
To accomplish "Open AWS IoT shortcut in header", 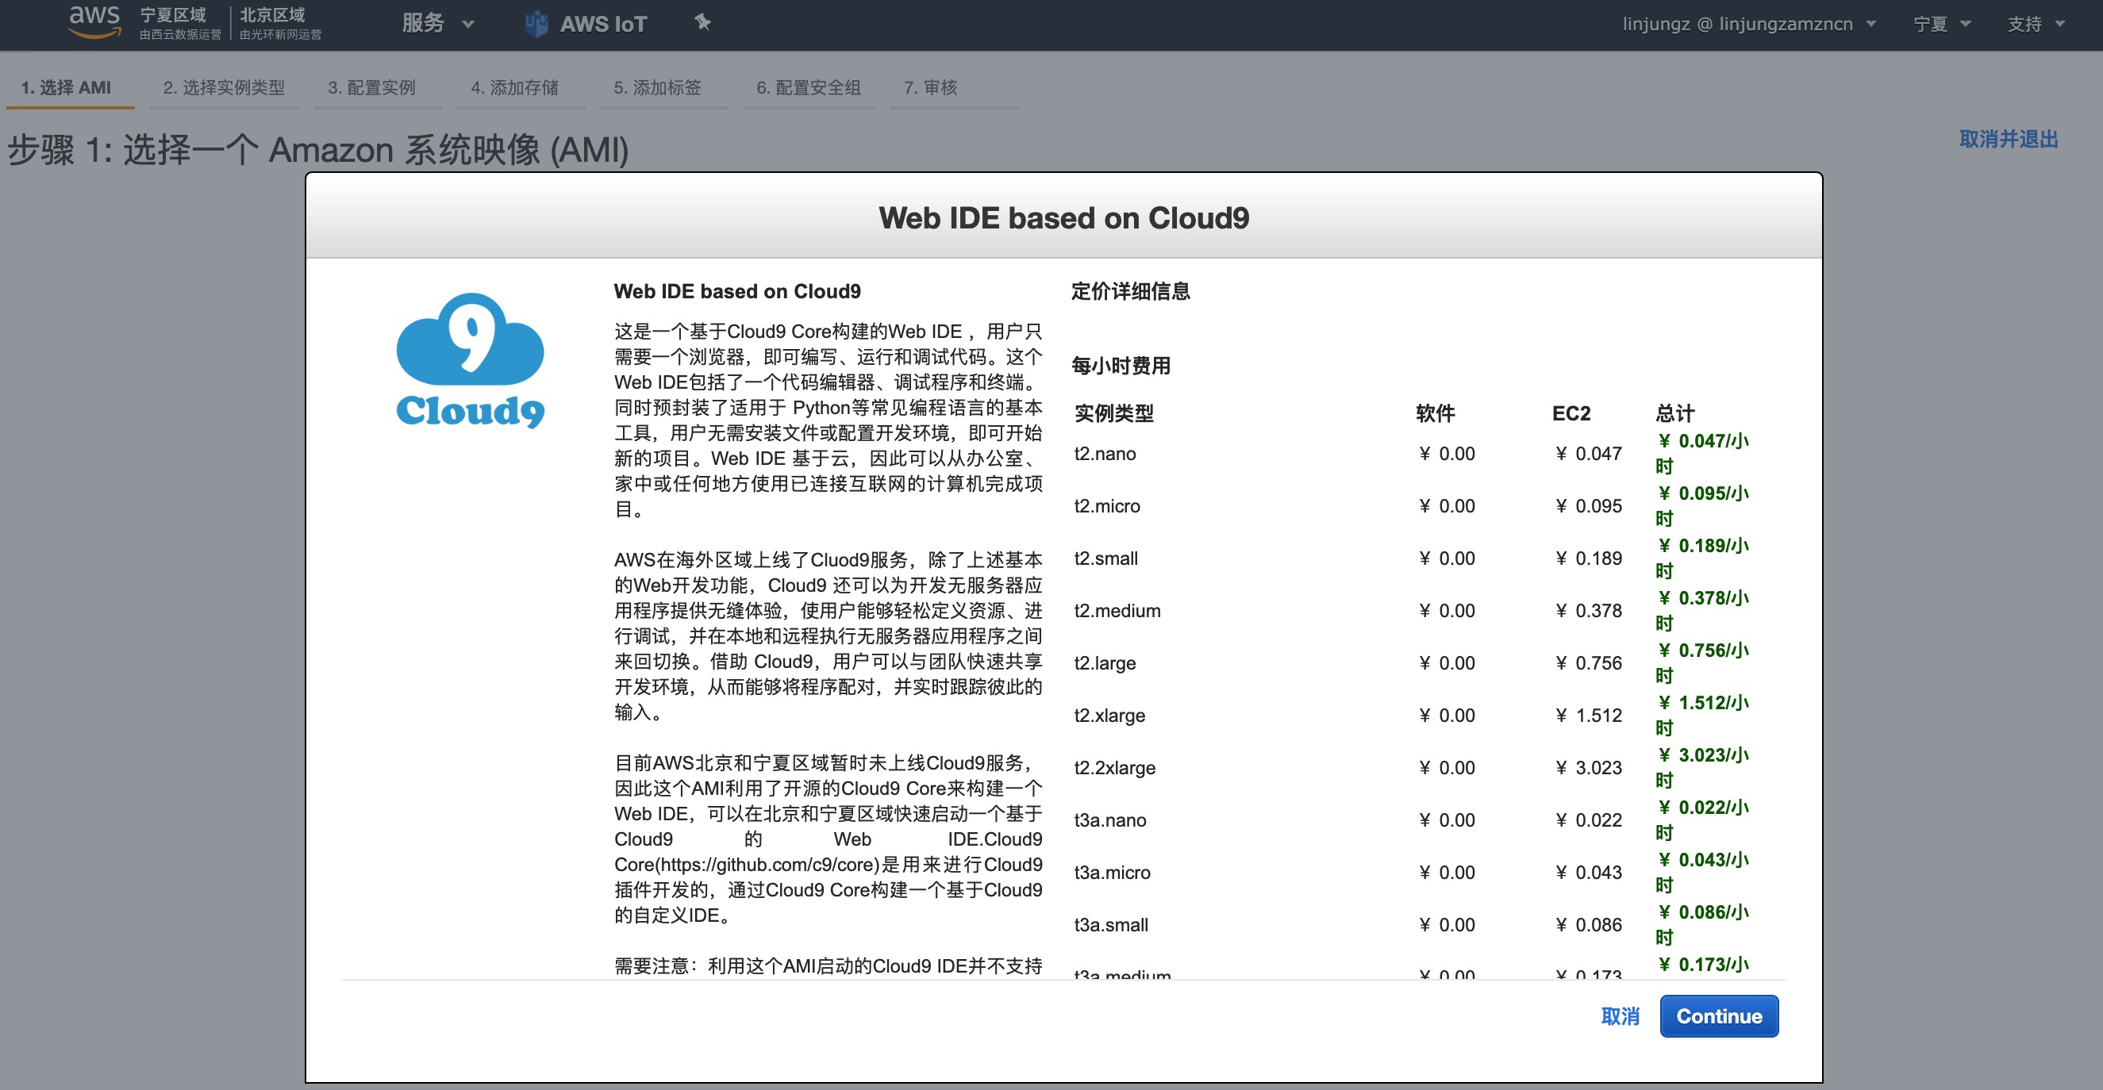I will (x=602, y=24).
